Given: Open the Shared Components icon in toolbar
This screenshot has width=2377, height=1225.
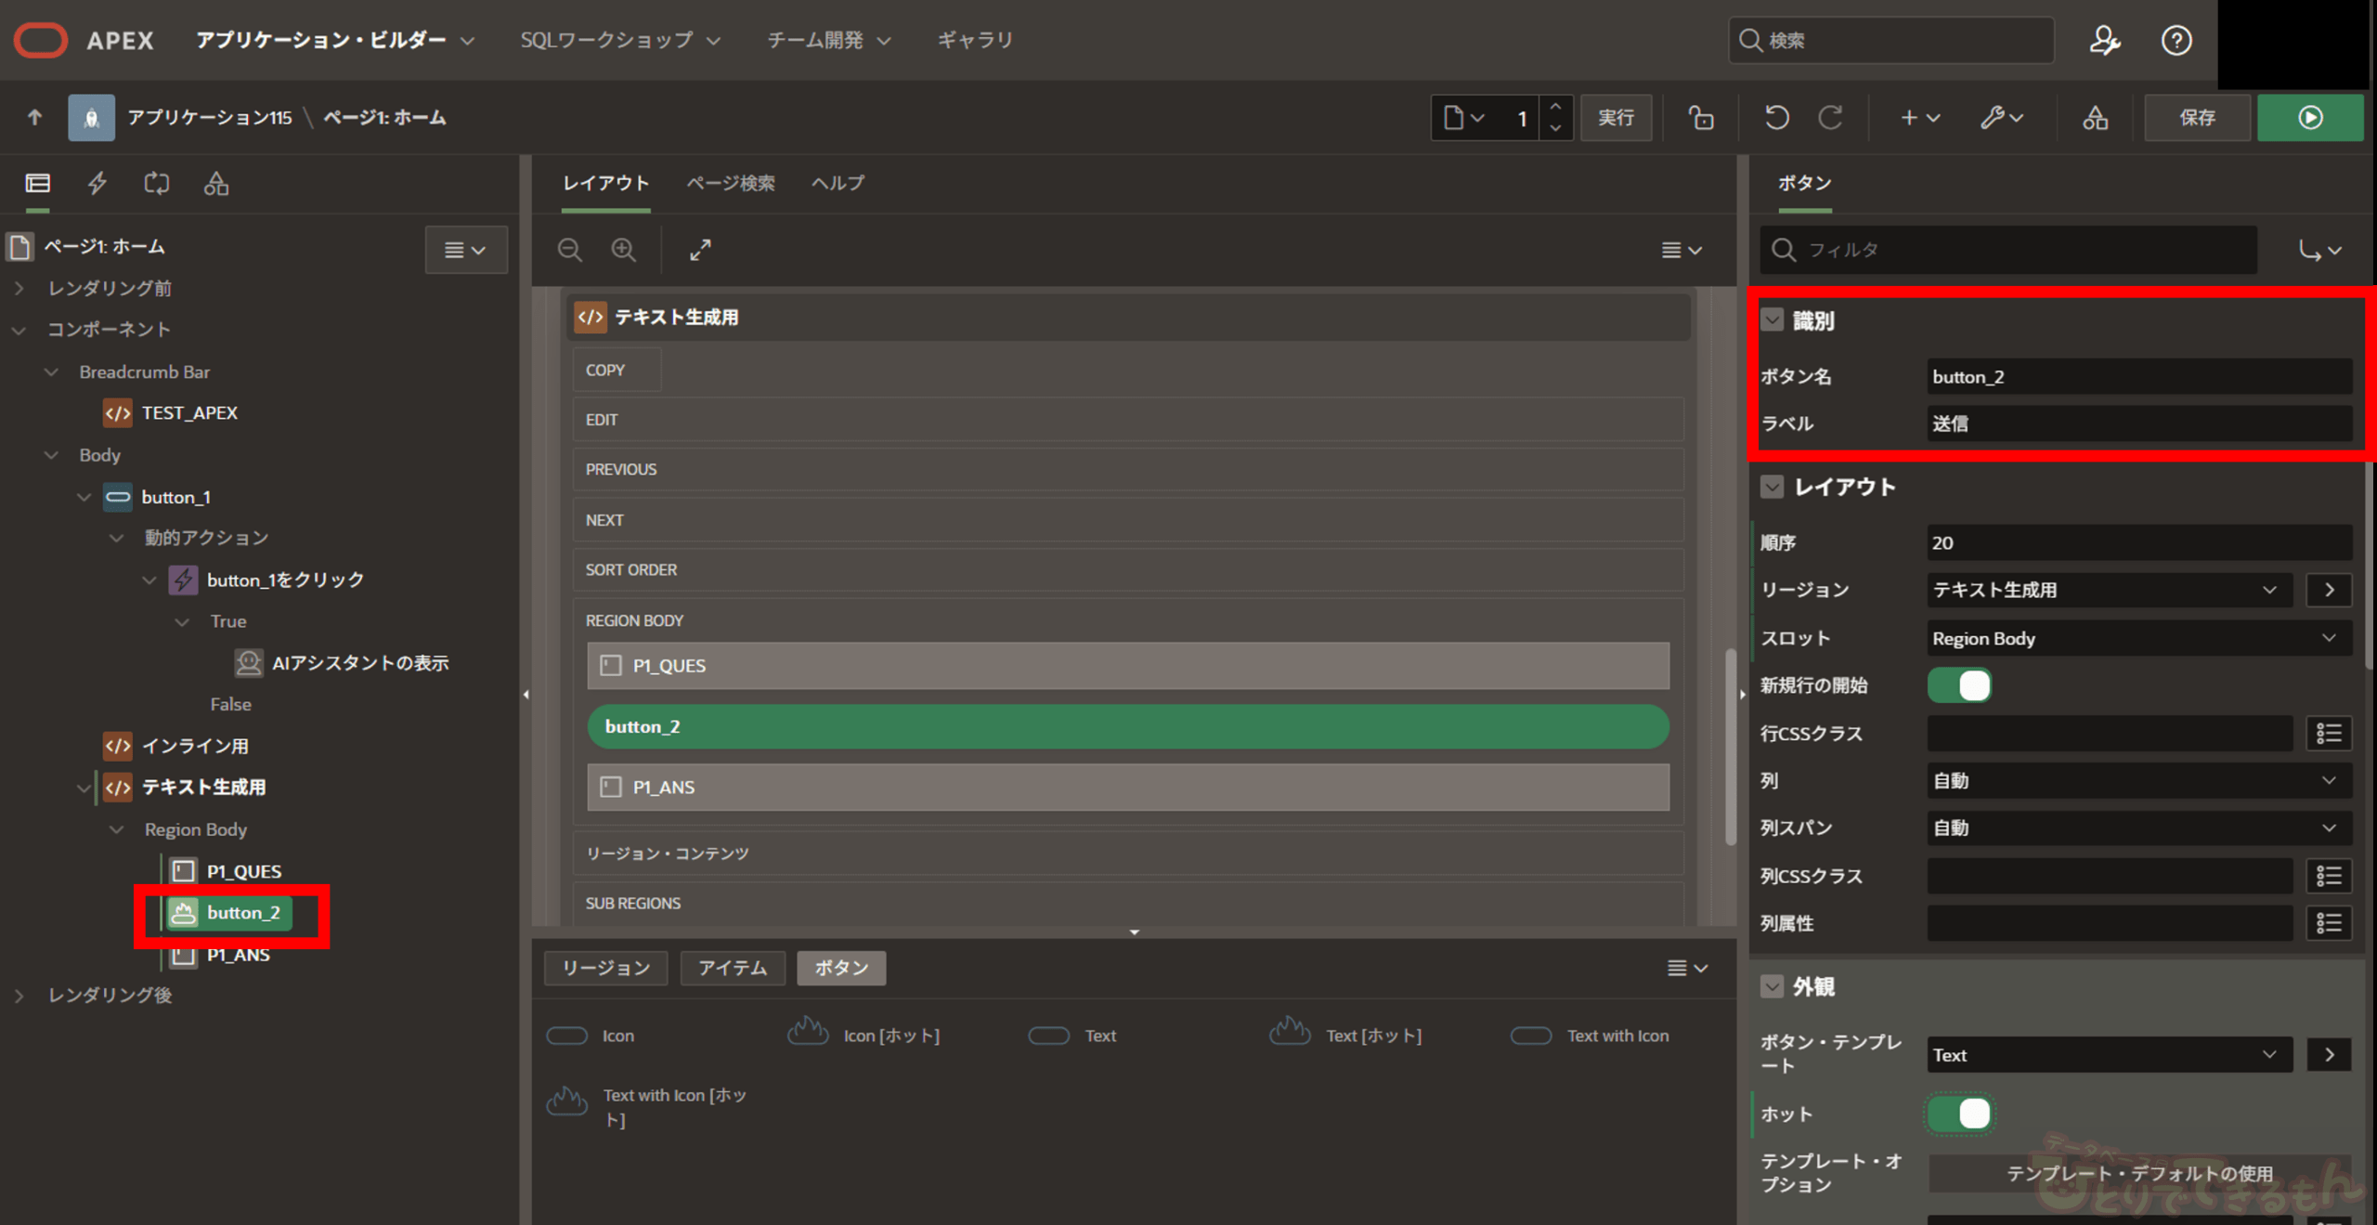Looking at the screenshot, I should (x=2095, y=118).
